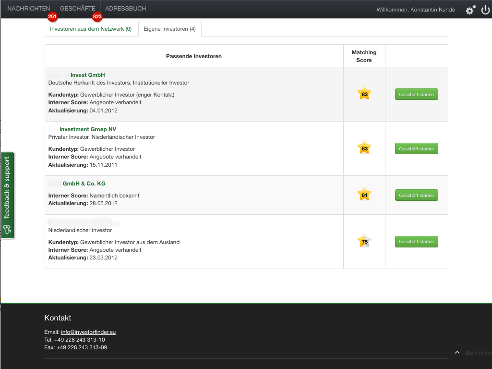Open the Adressbuch menu
The image size is (492, 369).
click(x=125, y=9)
